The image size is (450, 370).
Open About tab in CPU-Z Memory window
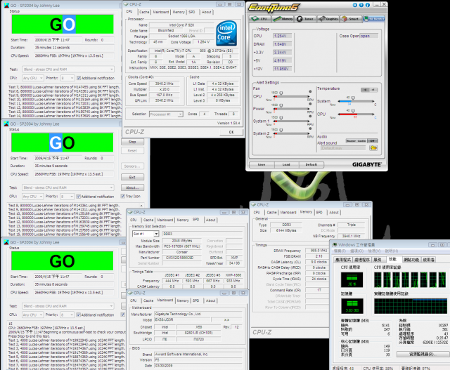click(x=334, y=212)
